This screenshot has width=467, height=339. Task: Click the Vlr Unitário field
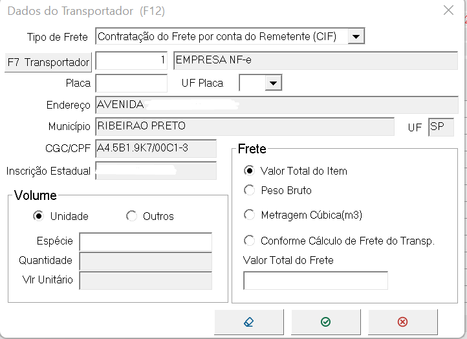146,280
